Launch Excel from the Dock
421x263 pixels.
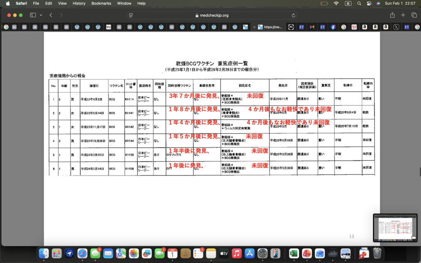coord(294,254)
